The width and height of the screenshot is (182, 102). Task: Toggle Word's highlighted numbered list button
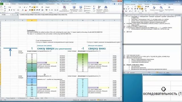click(139, 7)
